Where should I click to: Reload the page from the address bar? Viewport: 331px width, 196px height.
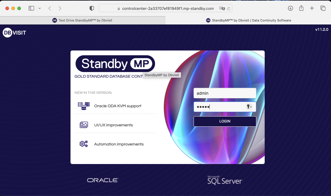[229, 9]
